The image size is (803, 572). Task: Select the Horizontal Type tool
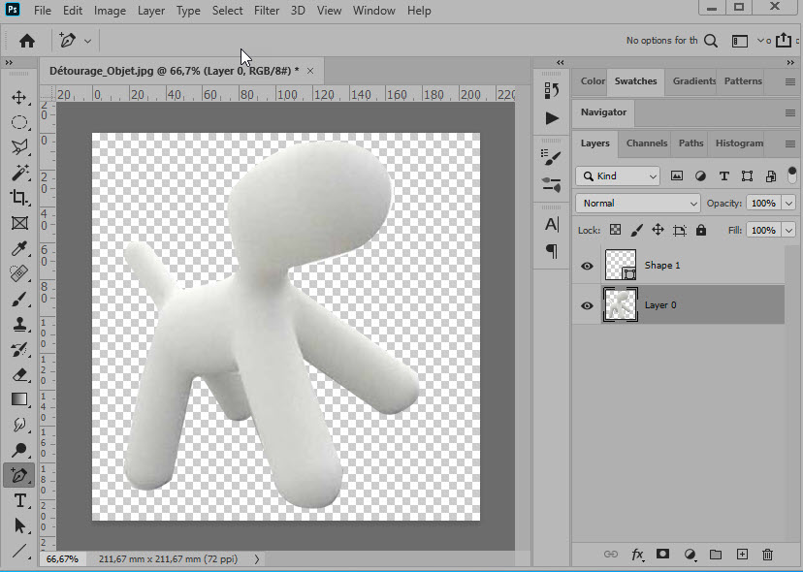pyautogui.click(x=19, y=500)
